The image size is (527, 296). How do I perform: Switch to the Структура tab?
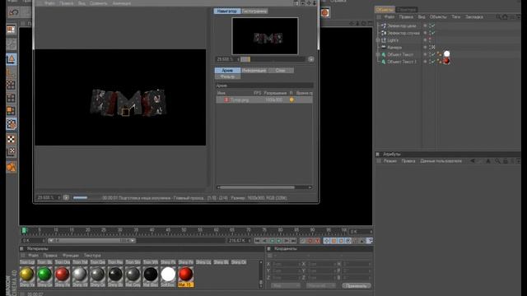pos(406,9)
